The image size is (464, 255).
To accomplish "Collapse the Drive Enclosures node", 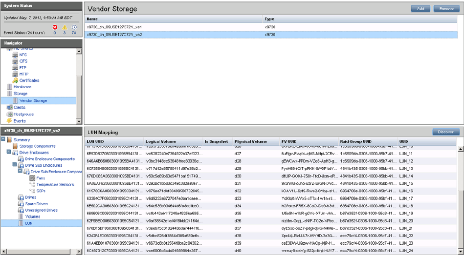I will [x=8, y=153].
